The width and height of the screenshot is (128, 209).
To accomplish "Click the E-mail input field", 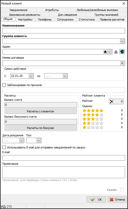I will (x=64, y=158).
